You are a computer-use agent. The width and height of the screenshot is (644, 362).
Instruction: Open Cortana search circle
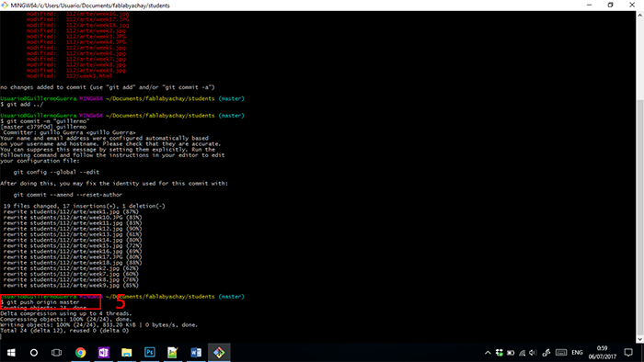point(34,353)
